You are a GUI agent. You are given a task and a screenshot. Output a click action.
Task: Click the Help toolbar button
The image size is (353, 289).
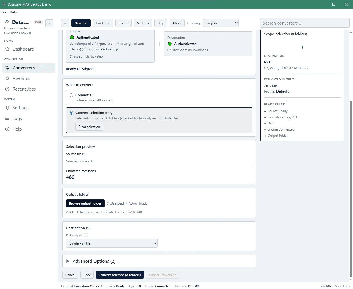[161, 23]
